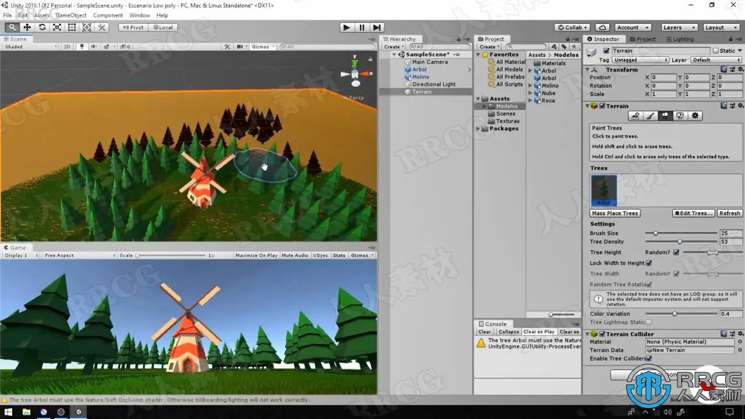745x419 pixels.
Task: Toggle the 2D scene view mode
Action: pos(67,47)
